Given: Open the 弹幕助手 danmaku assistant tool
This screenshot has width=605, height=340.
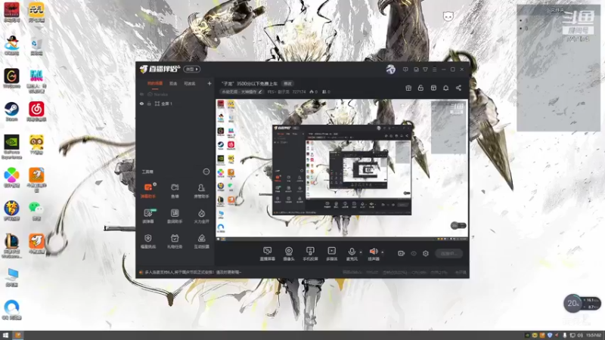Looking at the screenshot, I should pyautogui.click(x=148, y=190).
